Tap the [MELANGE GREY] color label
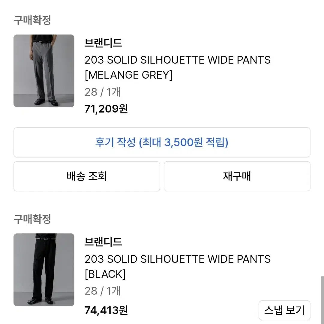324x324 pixels. click(128, 75)
